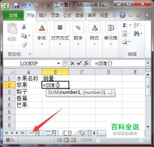The height and width of the screenshot is (147, 154).
Task: Open the Name Box dropdown showing LOOKUP
Action: (59, 64)
